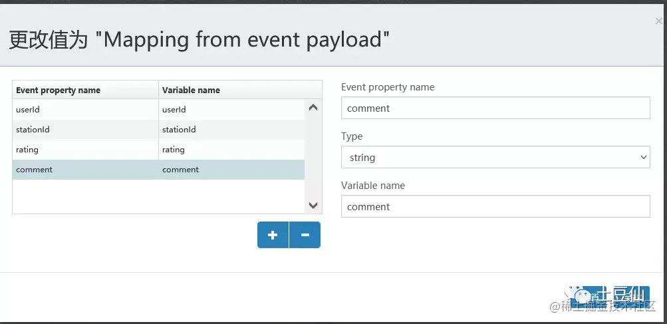Click the stationId variable name cell
Image resolution: width=667 pixels, height=324 pixels.
pyautogui.click(x=232, y=130)
